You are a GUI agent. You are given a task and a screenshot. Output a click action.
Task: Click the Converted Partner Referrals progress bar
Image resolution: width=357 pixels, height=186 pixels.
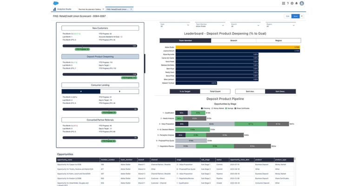click(100, 138)
